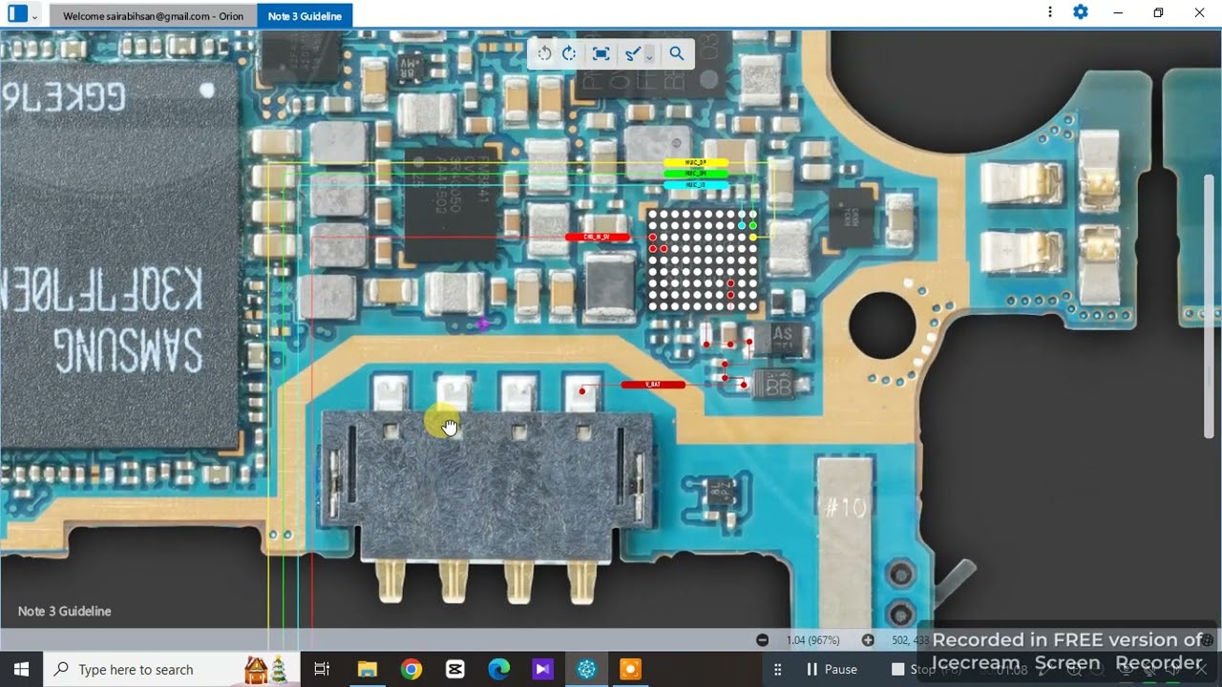This screenshot has height=687, width=1222.
Task: Rotate the board image counterclockwise
Action: point(544,53)
